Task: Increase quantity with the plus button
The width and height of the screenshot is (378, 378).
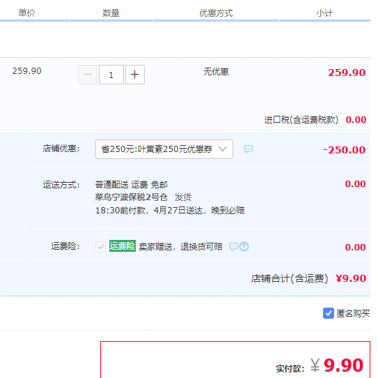Action: coord(135,75)
